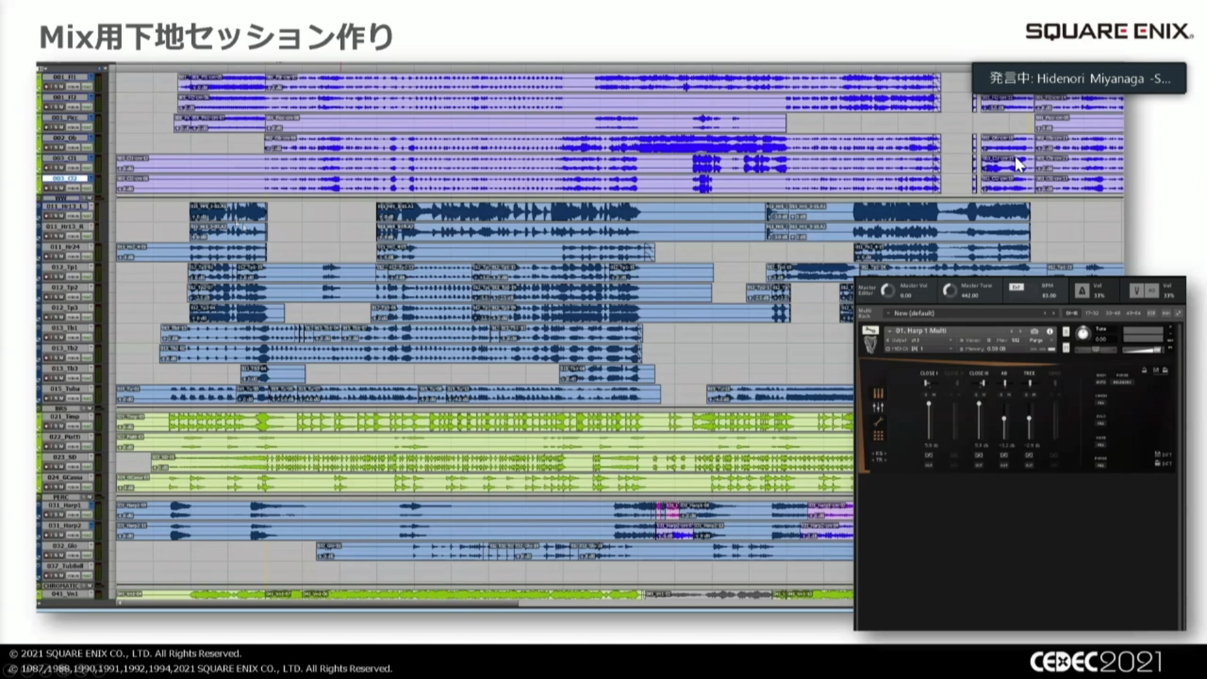This screenshot has width=1207, height=679.
Task: Click the tuning fork reference tone icon
Action: point(1137,290)
